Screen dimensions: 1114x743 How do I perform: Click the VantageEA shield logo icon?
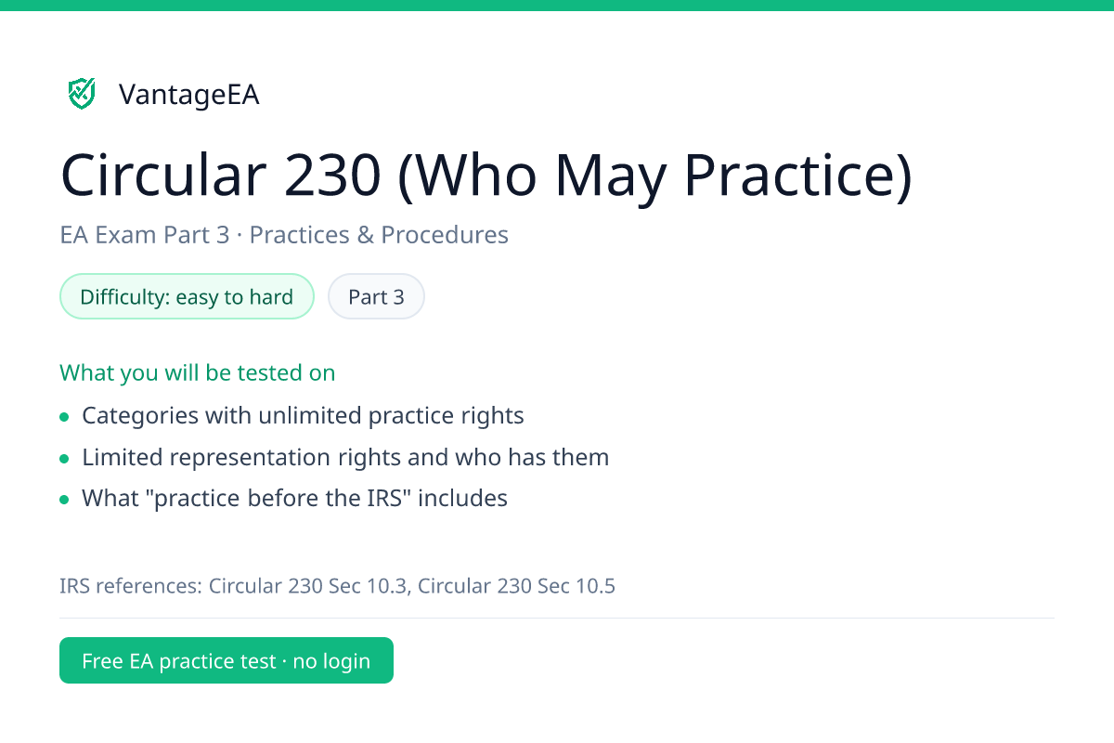[x=82, y=94]
